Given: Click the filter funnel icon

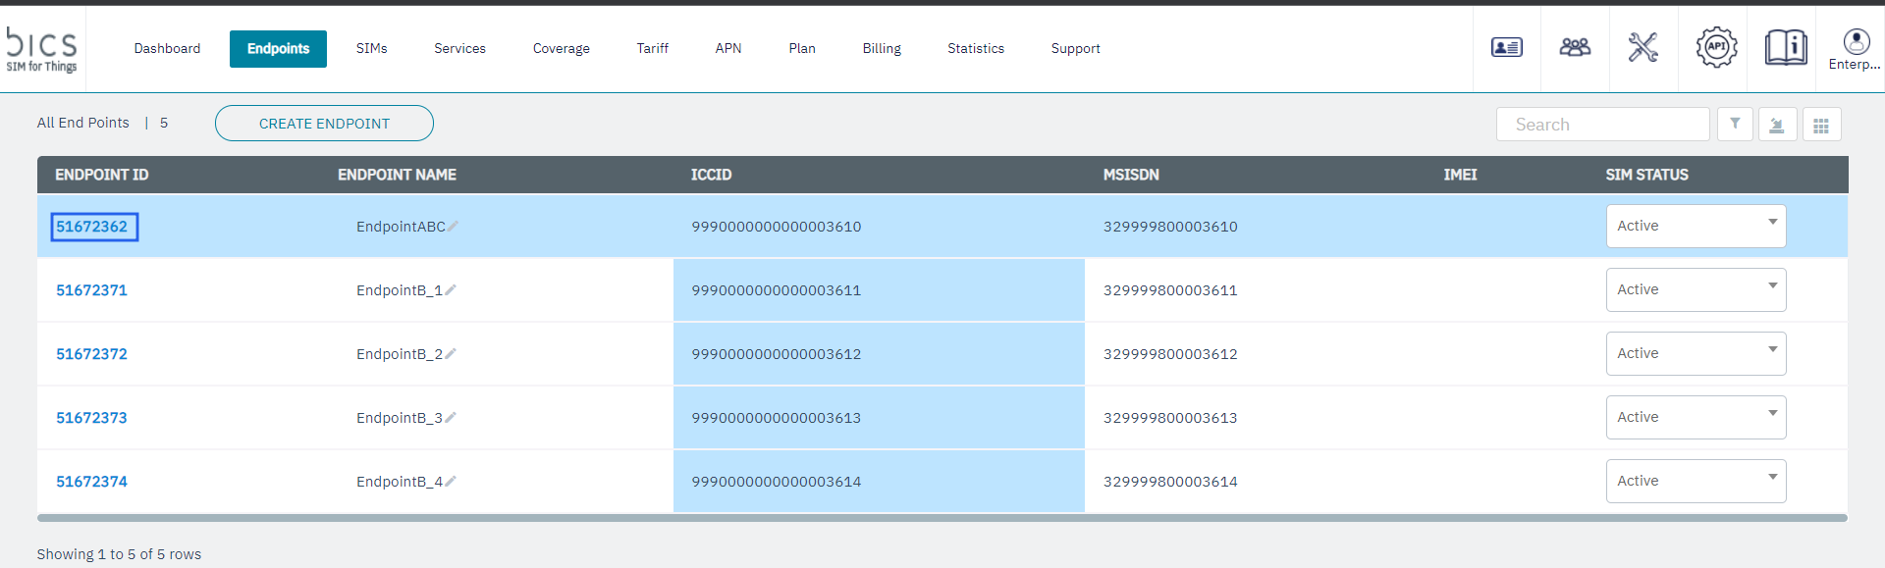Looking at the screenshot, I should 1735,124.
